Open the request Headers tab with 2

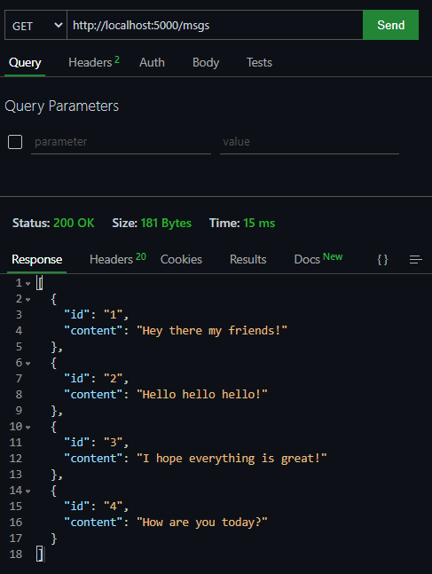pyautogui.click(x=94, y=62)
